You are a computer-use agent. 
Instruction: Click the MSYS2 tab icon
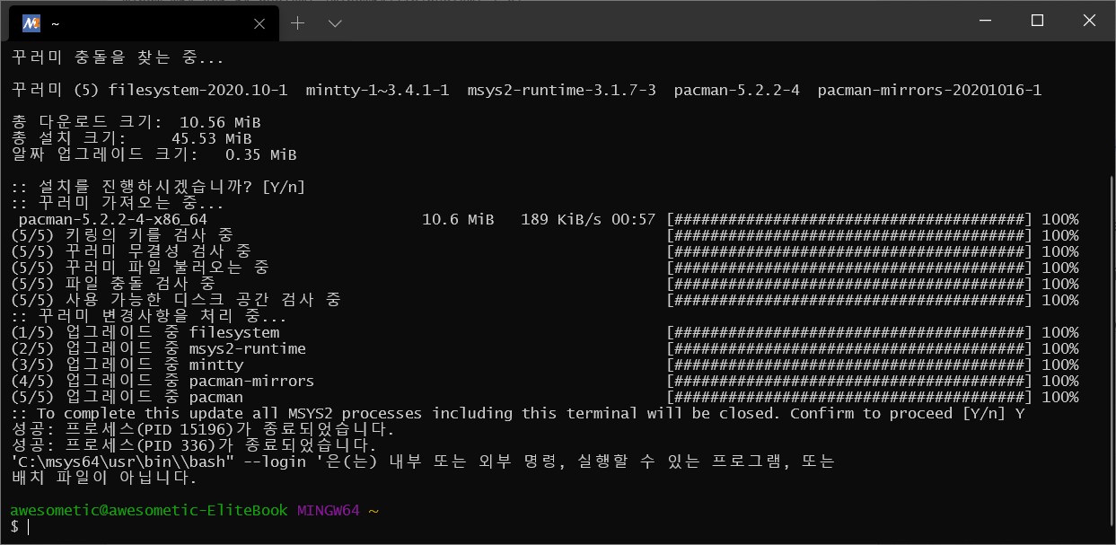pyautogui.click(x=31, y=23)
